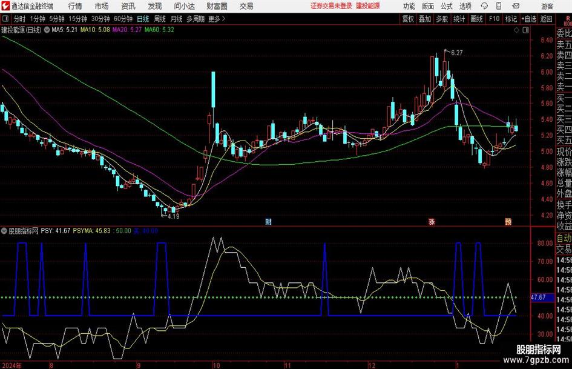Screen dimensions: 572x369
Task: Click the PSYMA: 45.83 value label
Action: pyautogui.click(x=91, y=231)
